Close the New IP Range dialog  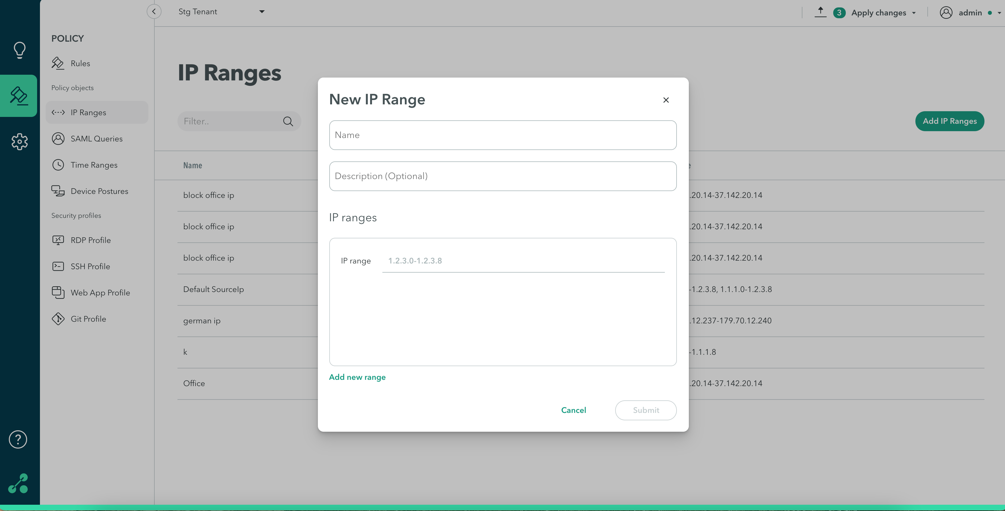point(666,100)
